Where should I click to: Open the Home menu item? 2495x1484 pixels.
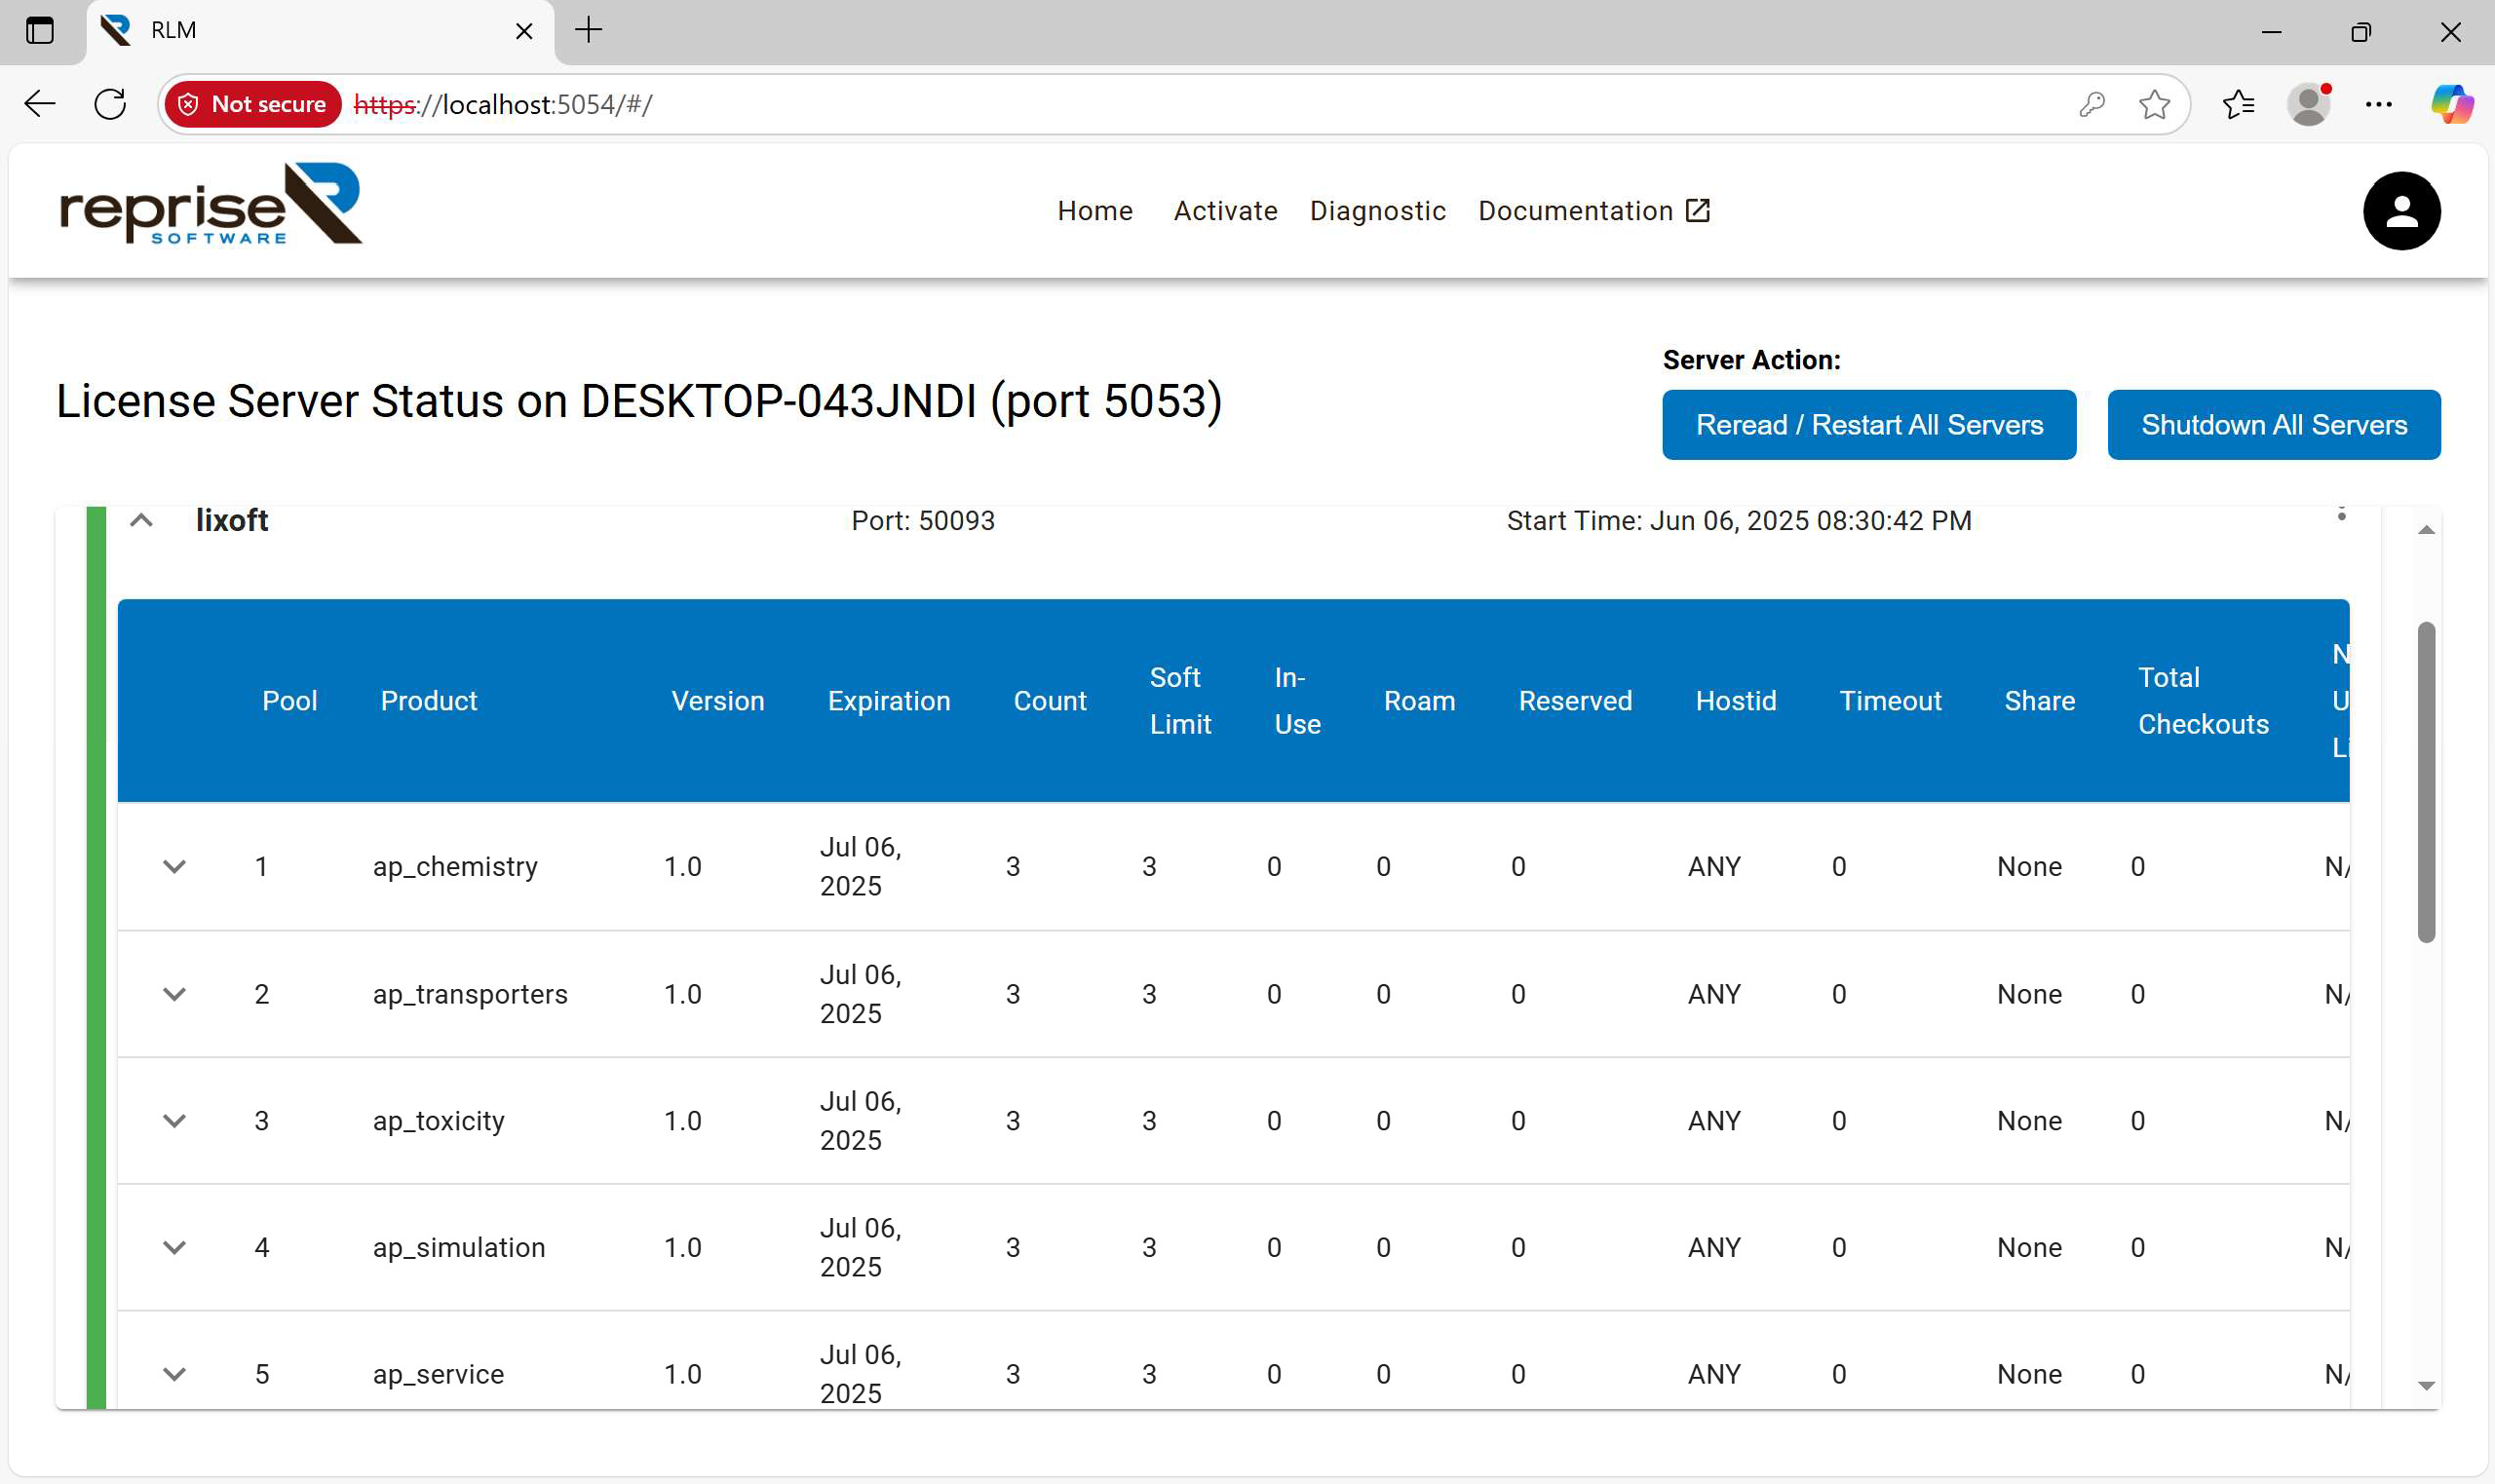click(1095, 211)
